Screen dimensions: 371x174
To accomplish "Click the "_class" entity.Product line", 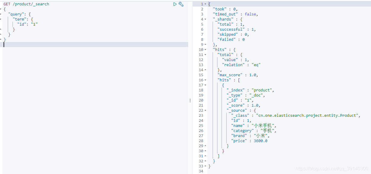I will [x=296, y=116].
